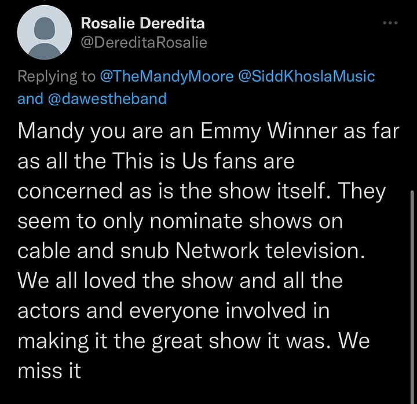Click the tweet line starting "Mandy you are"
Screen dimensions: 417x404
(209, 131)
